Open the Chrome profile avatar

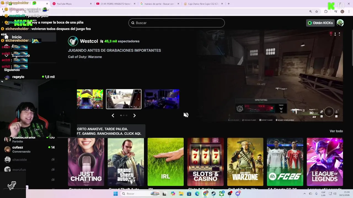[x=342, y=12]
